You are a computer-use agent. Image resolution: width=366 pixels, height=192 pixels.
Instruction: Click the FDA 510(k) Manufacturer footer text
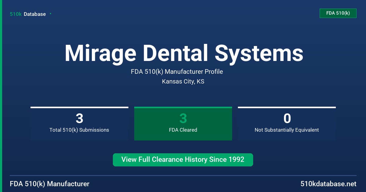(x=50, y=184)
